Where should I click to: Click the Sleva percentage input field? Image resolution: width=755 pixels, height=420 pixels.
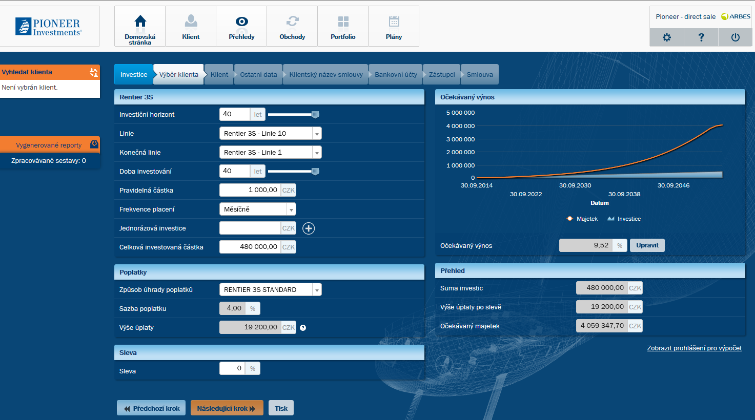coord(232,368)
